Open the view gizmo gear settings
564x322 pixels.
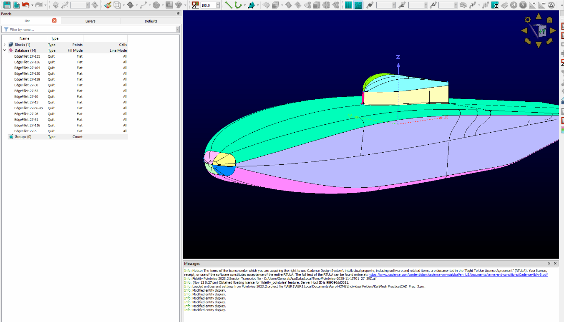528,20
